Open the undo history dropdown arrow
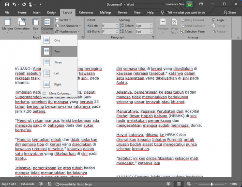The width and height of the screenshot is (242, 187). [18, 4]
